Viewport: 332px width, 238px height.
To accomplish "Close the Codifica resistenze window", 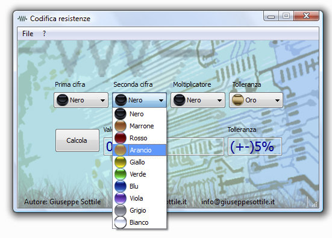I will click(306, 16).
